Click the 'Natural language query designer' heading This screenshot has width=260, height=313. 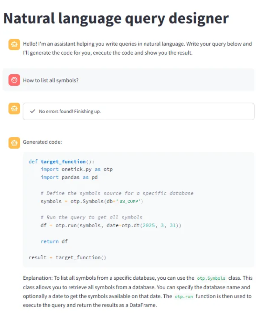(116, 18)
